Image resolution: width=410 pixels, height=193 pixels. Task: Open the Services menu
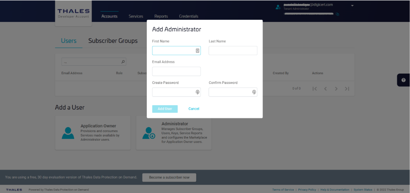tap(136, 16)
